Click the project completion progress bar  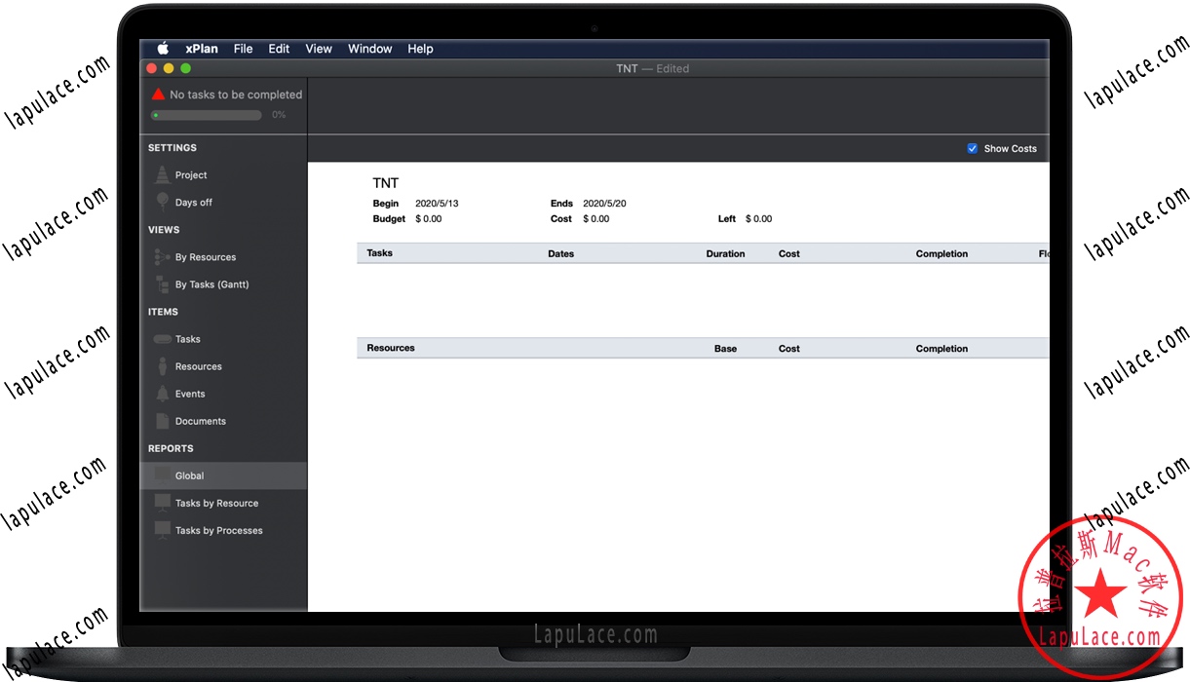click(206, 115)
